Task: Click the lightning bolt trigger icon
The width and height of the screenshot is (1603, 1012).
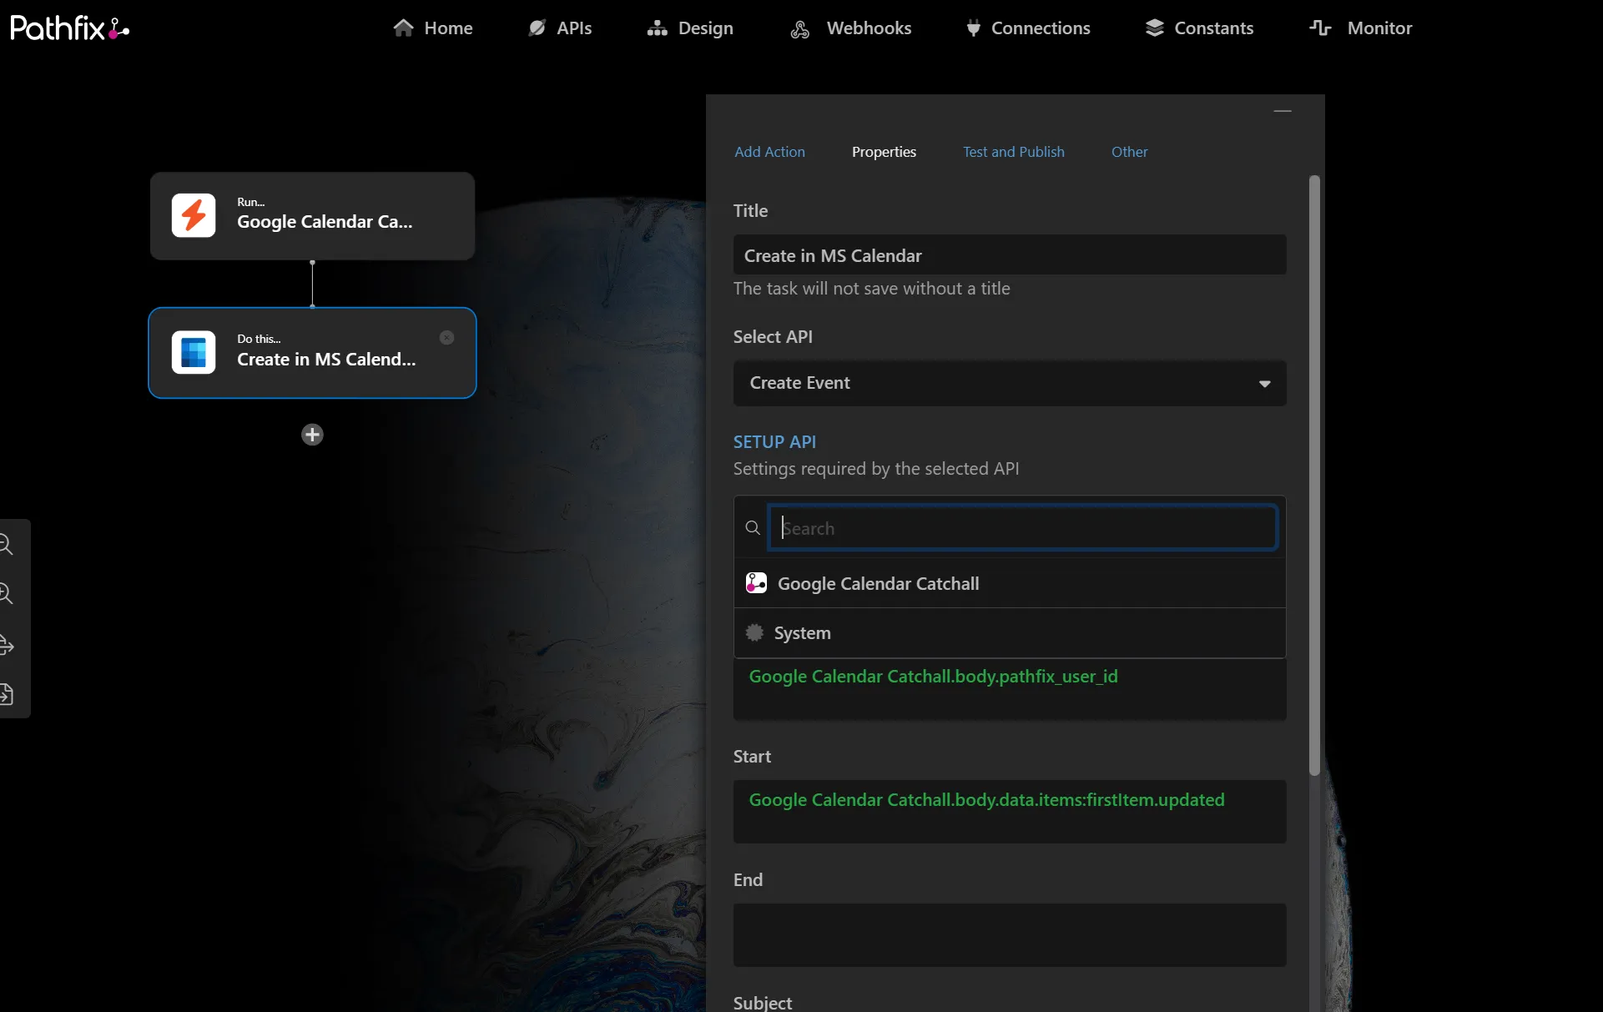Action: pos(194,215)
